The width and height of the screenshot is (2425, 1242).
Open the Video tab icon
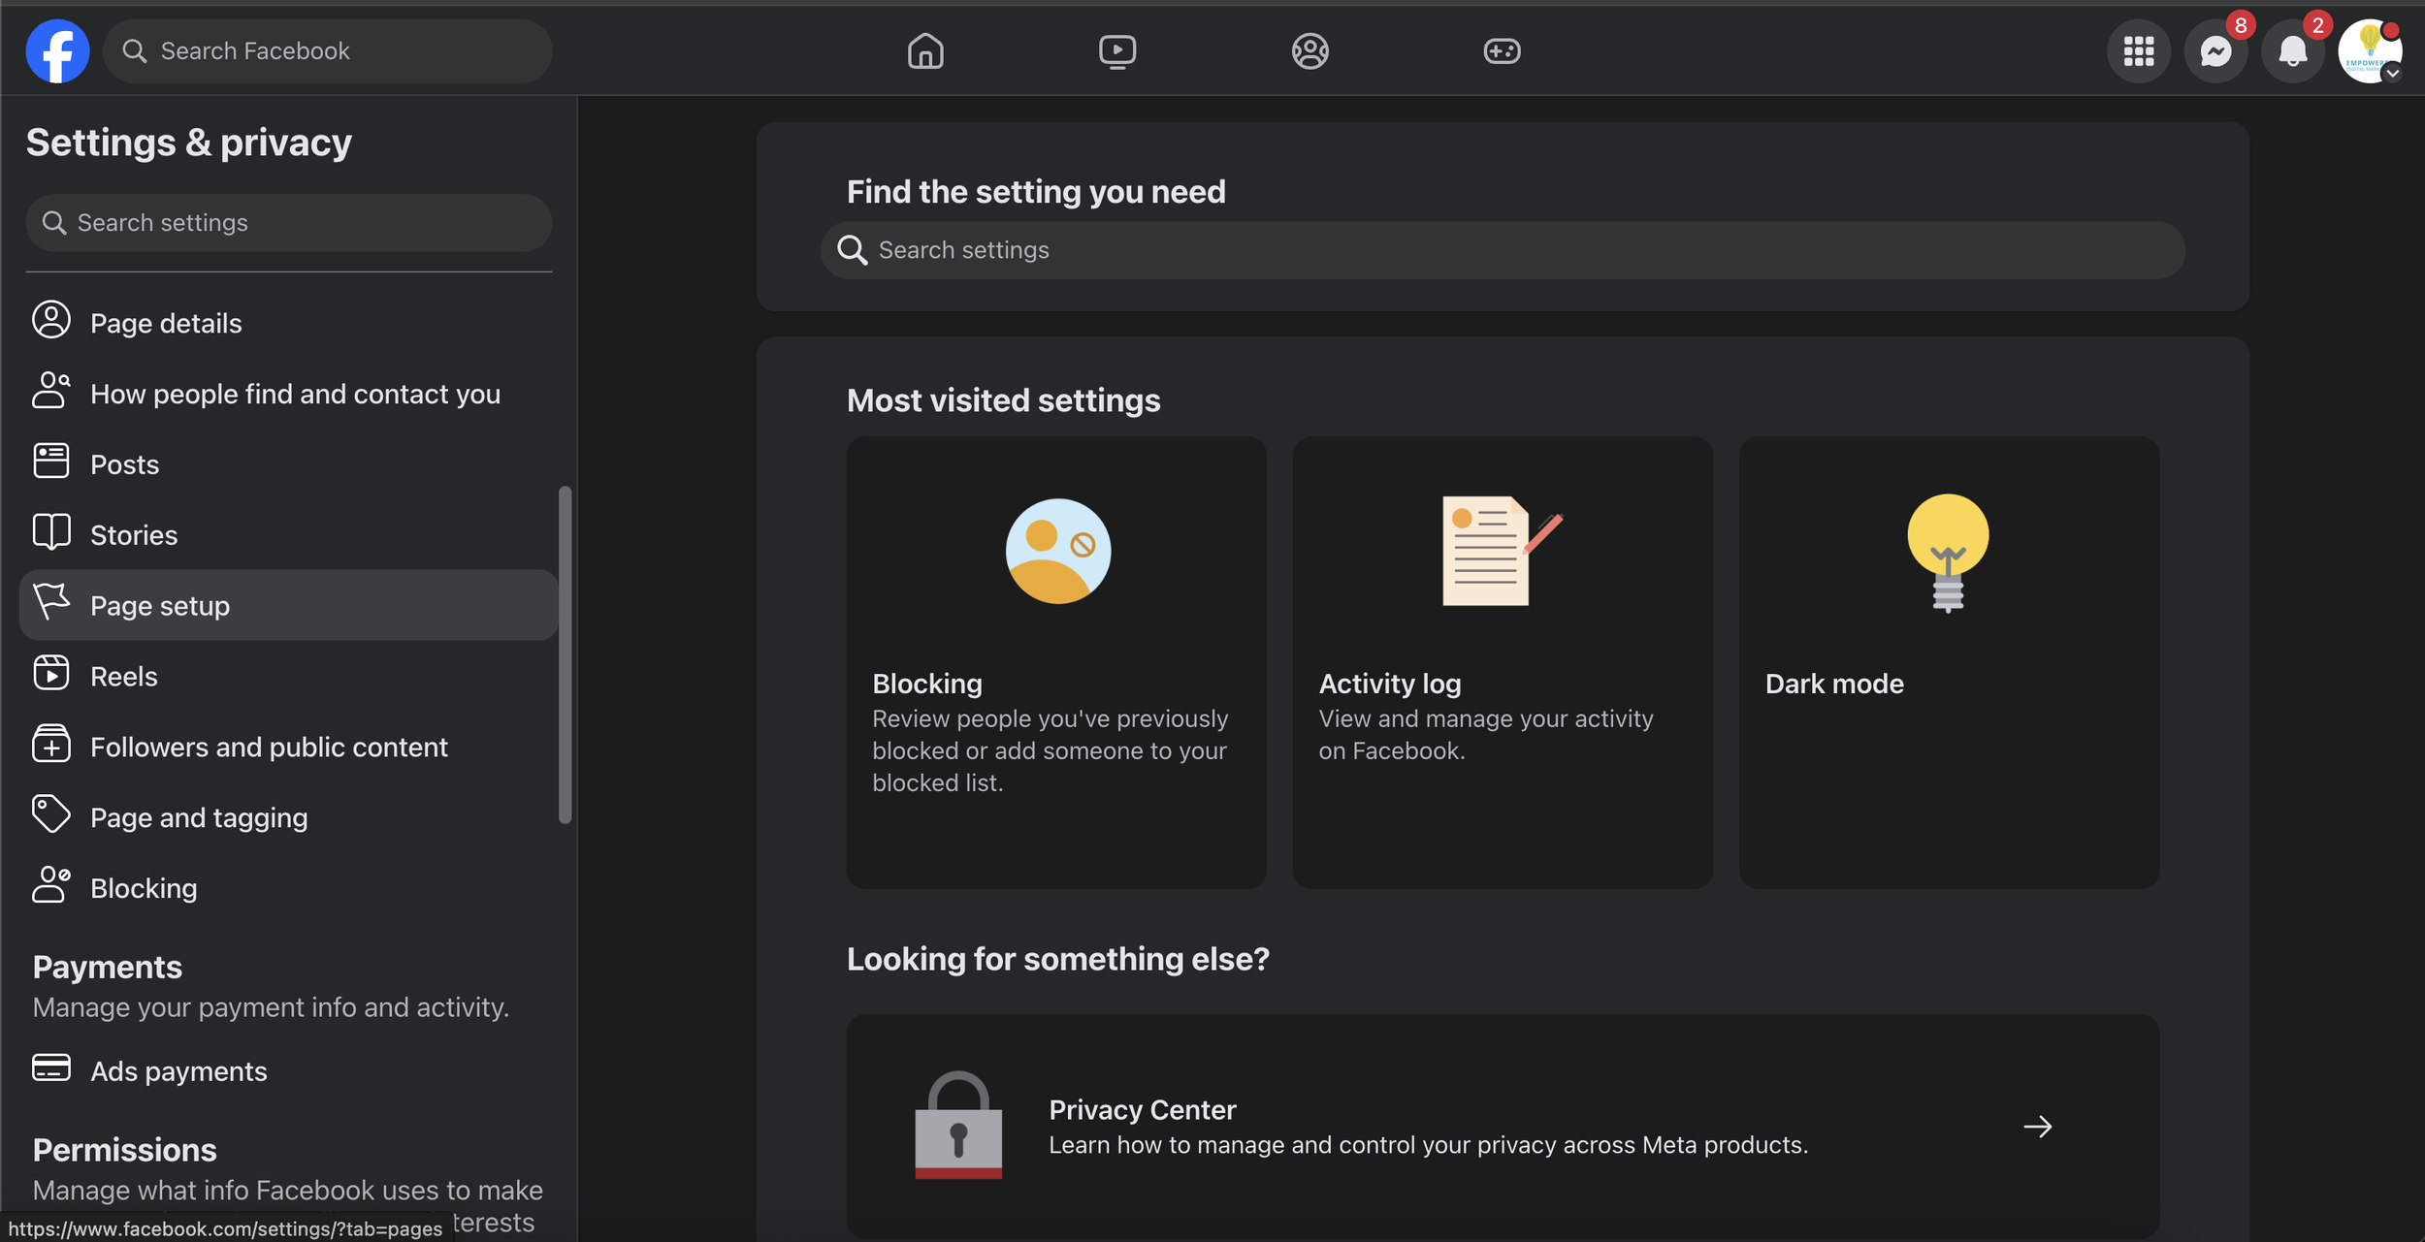(1116, 50)
